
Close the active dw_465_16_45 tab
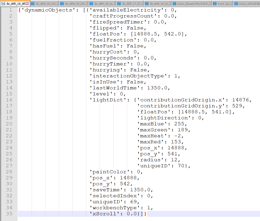tap(27, 3)
